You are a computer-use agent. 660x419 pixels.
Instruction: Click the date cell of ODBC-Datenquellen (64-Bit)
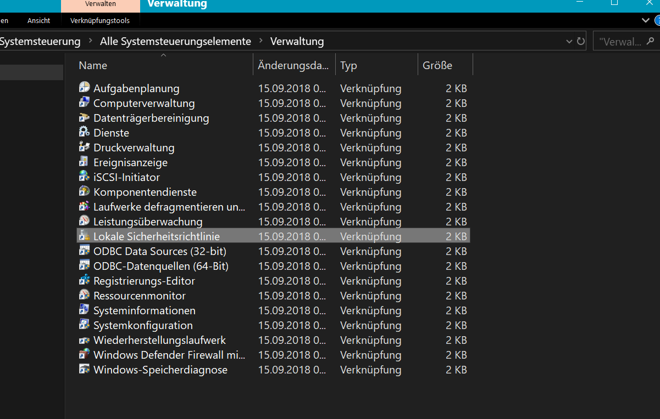click(292, 266)
